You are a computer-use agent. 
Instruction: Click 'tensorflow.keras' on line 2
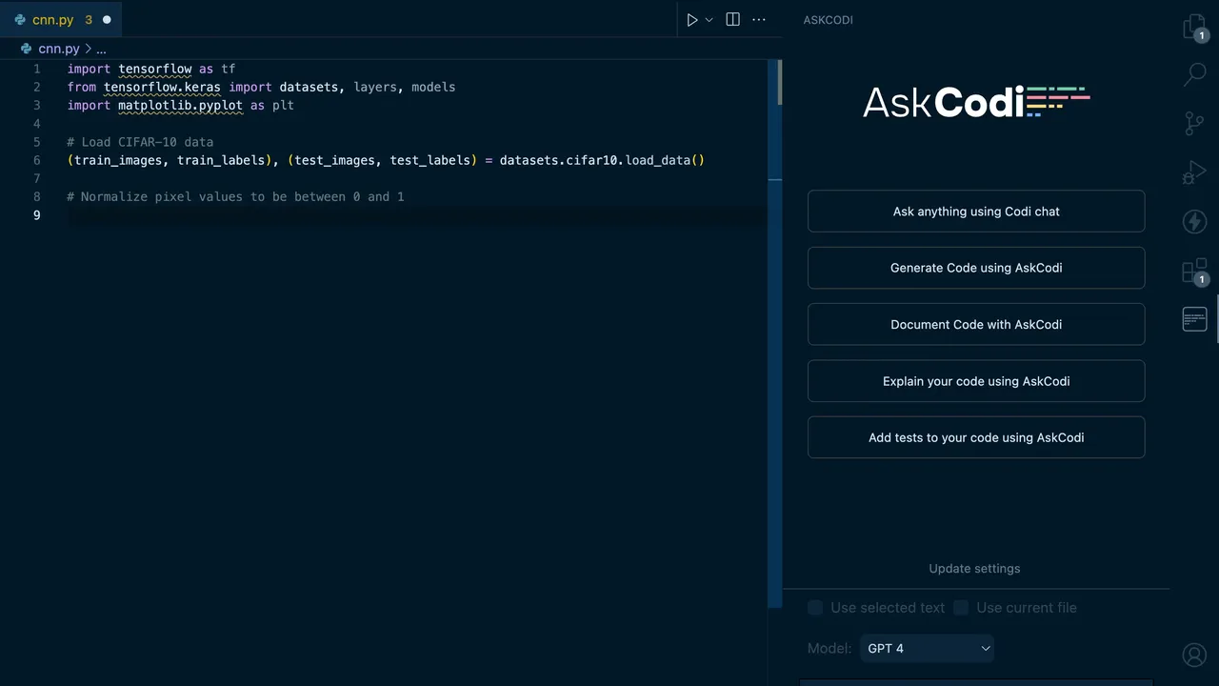pos(162,87)
